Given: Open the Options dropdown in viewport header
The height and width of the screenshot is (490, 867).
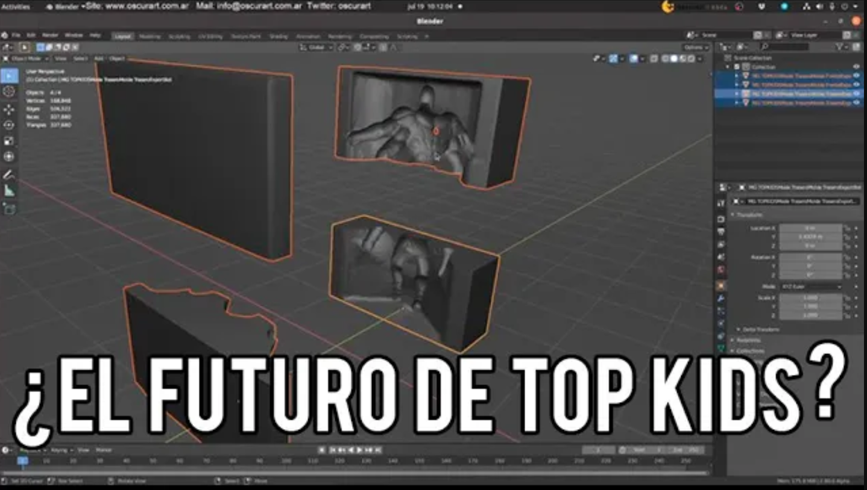Looking at the screenshot, I should click(x=696, y=47).
